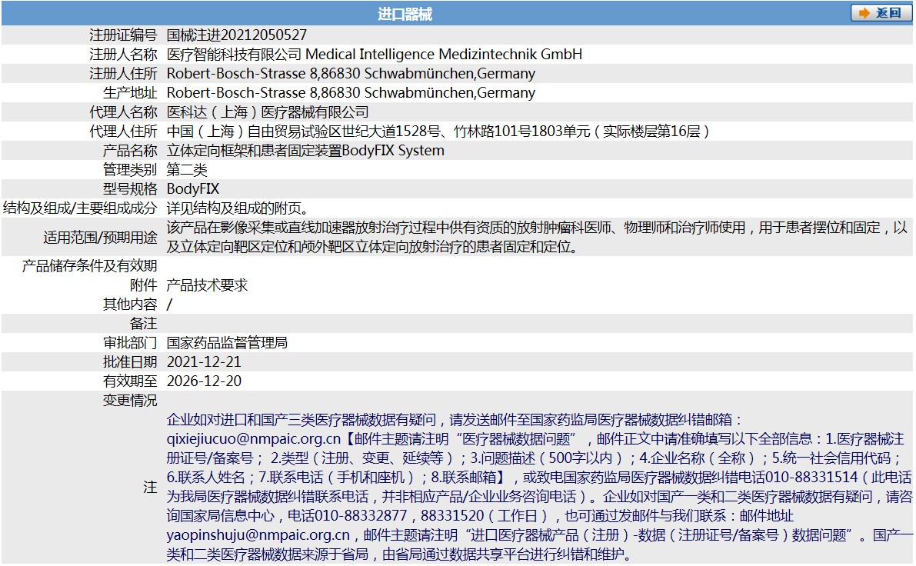
Task: Click the 附件 label
Action: click(x=144, y=285)
